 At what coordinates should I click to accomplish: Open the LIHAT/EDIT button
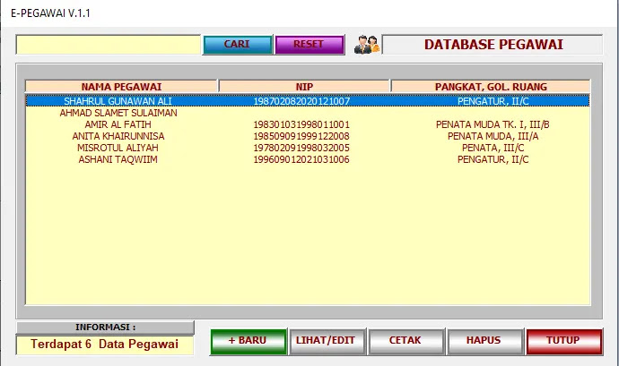pyautogui.click(x=327, y=341)
